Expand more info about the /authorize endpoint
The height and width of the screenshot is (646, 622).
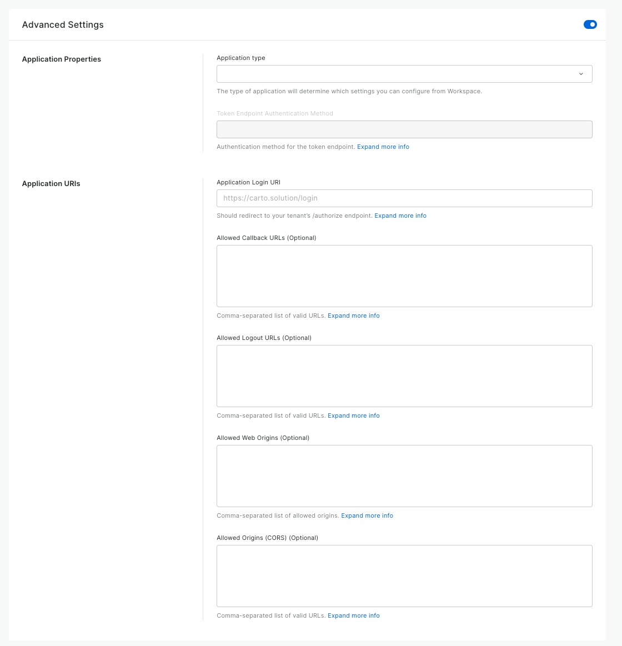click(x=400, y=216)
